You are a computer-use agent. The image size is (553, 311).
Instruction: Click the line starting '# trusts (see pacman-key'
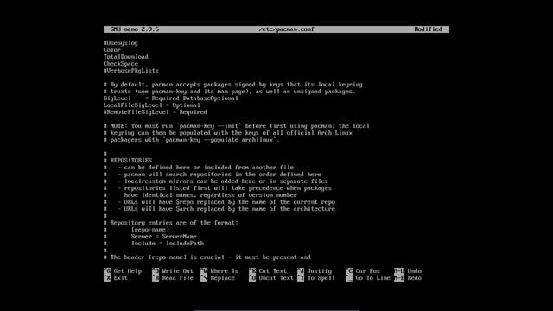(230, 92)
